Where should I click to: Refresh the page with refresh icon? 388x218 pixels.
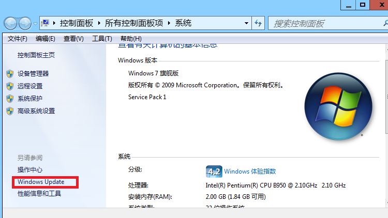258,23
